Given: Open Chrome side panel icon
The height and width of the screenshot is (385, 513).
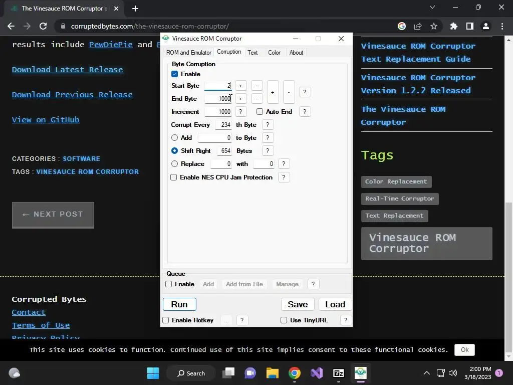Looking at the screenshot, I should tap(470, 26).
